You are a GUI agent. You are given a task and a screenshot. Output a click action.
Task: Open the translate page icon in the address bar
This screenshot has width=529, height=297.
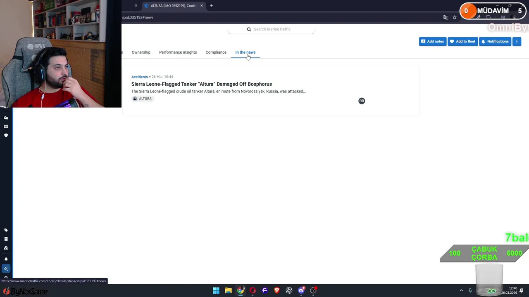click(x=446, y=17)
